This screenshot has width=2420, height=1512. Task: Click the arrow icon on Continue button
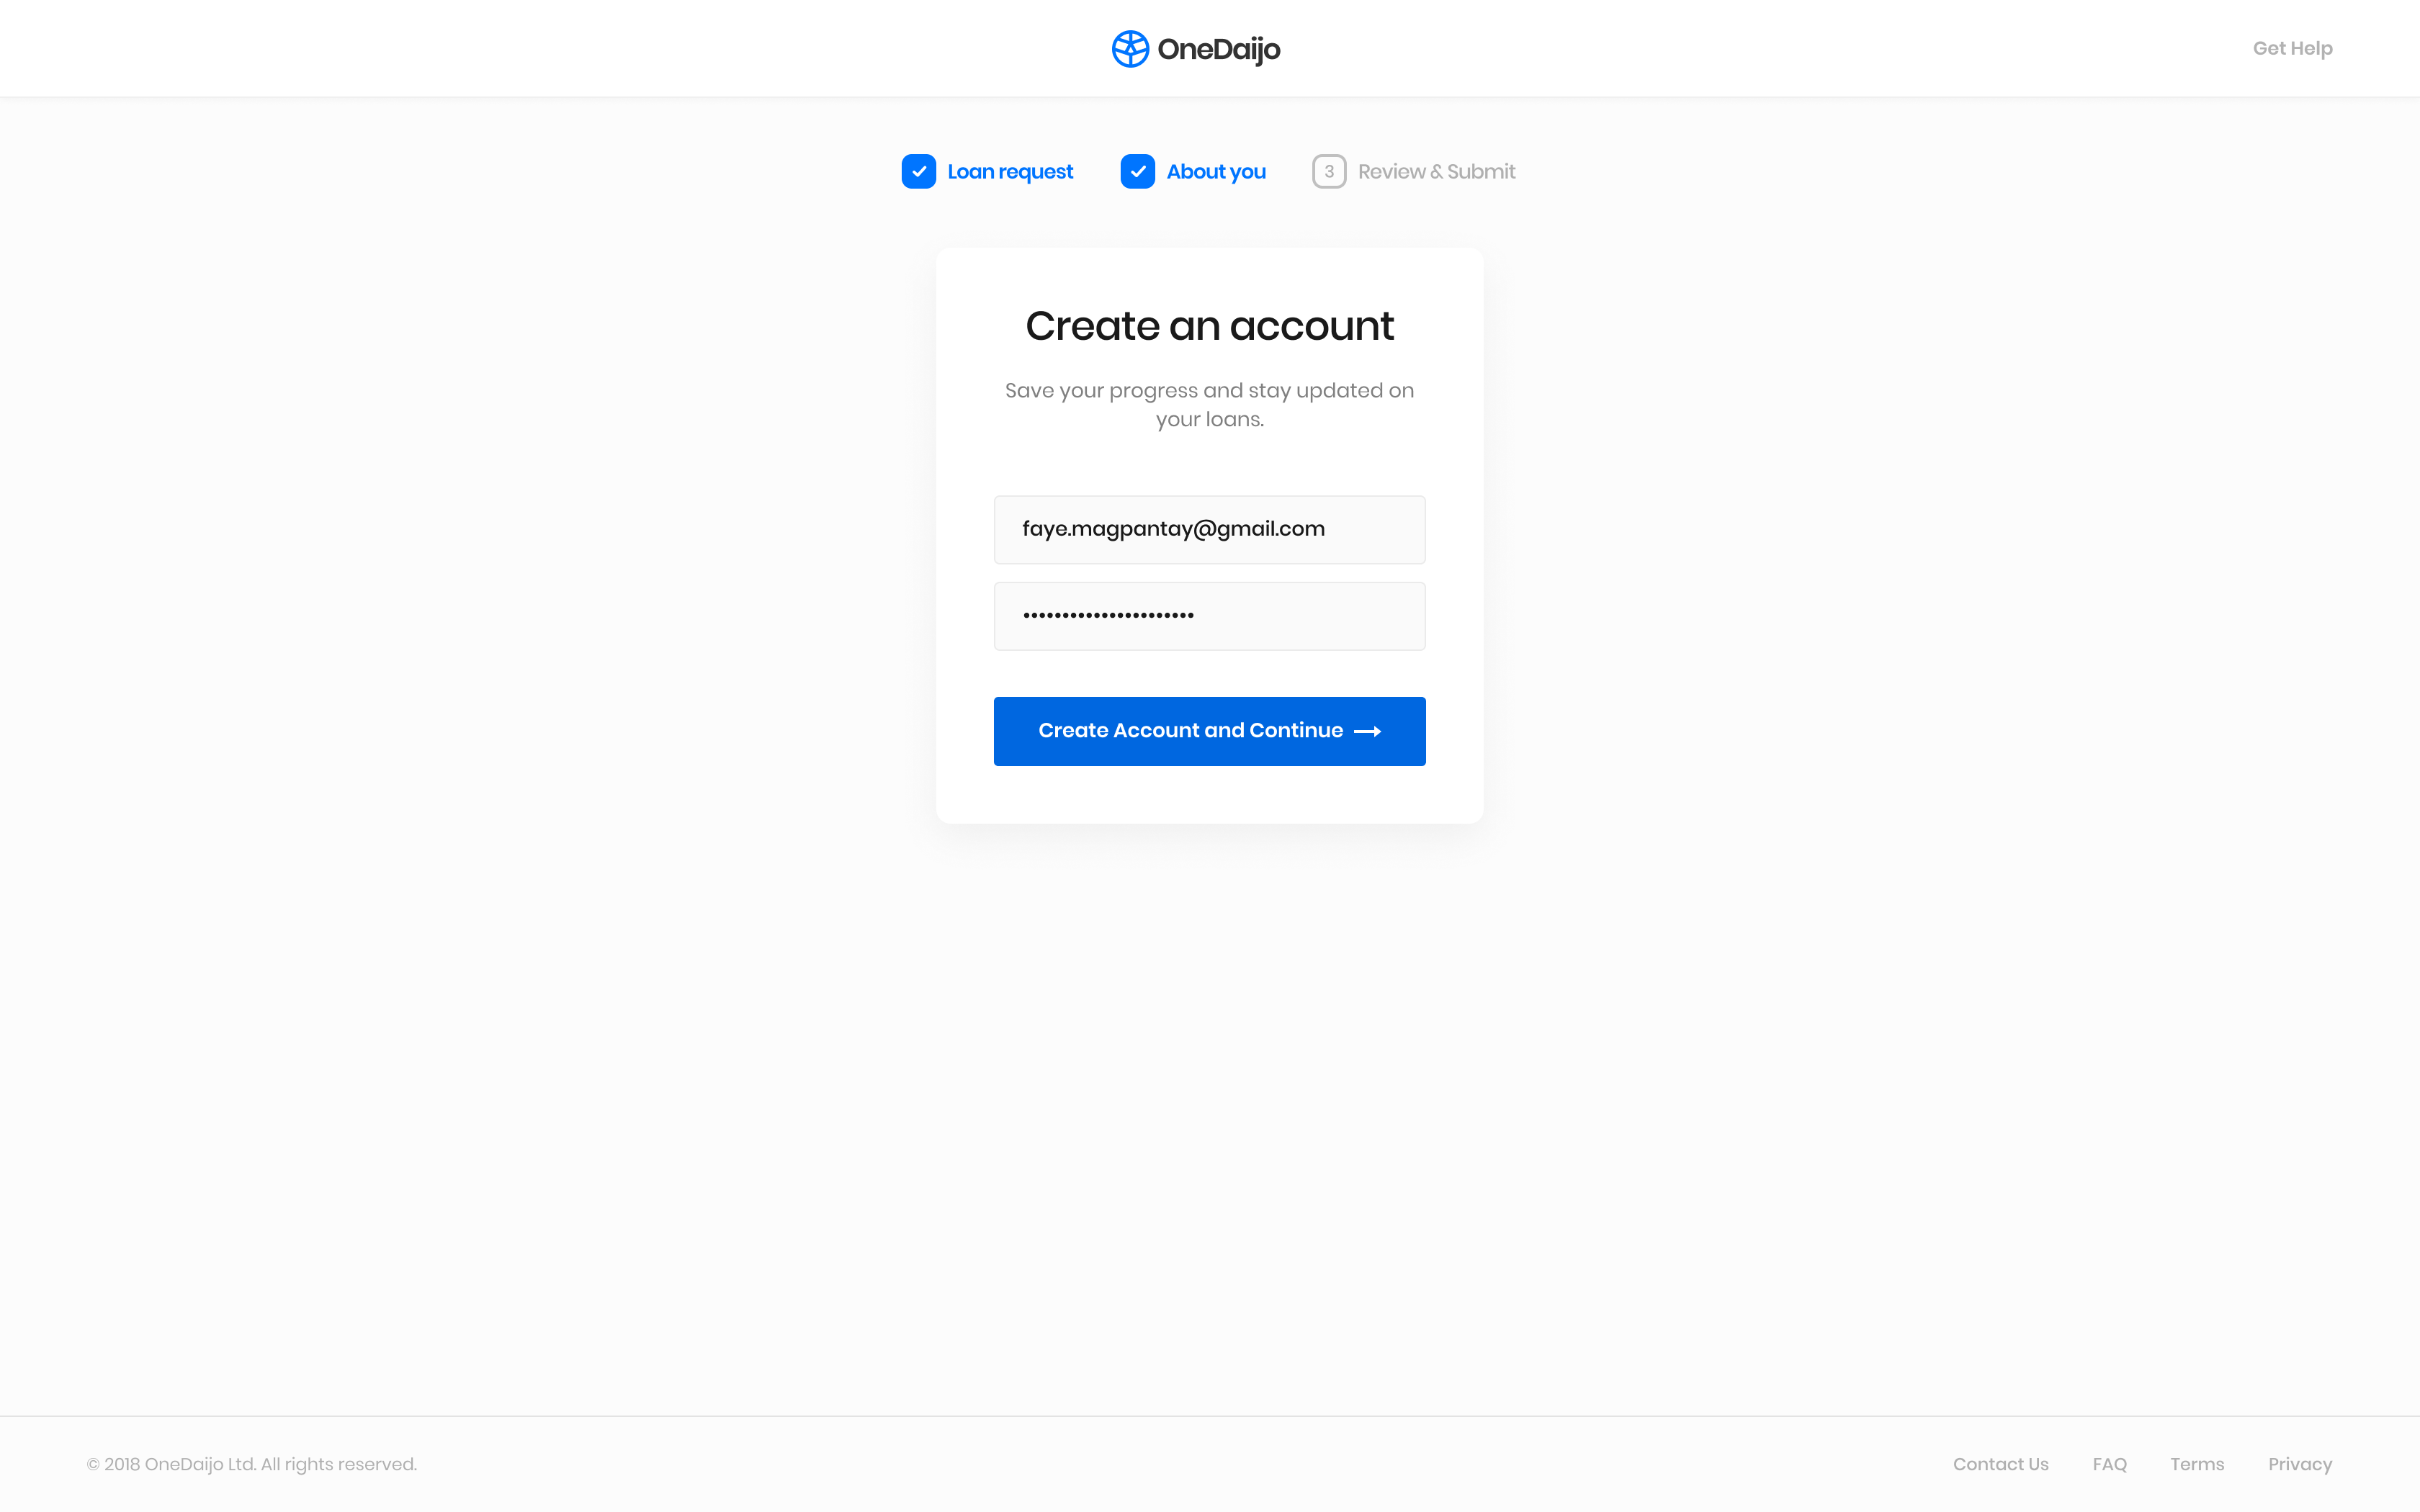point(1367,732)
